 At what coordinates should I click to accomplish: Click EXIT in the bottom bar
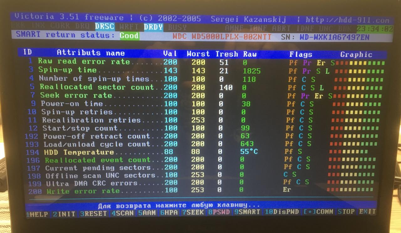pyautogui.click(x=367, y=212)
